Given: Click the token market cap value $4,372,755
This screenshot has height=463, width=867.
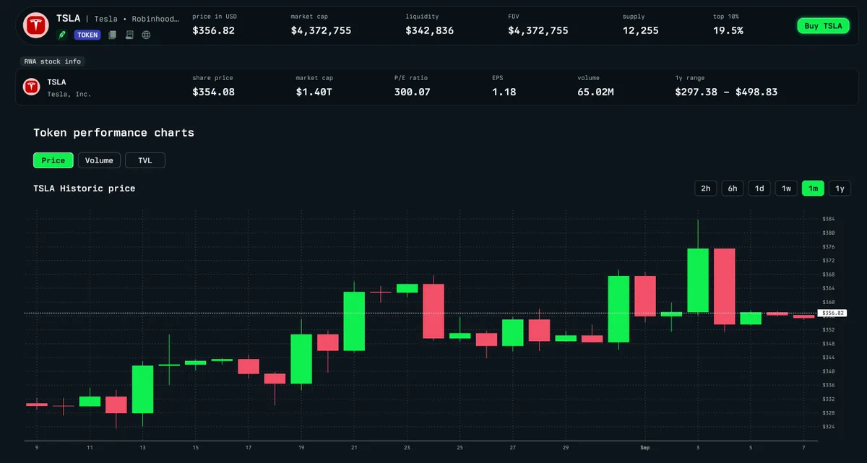Looking at the screenshot, I should coord(322,30).
